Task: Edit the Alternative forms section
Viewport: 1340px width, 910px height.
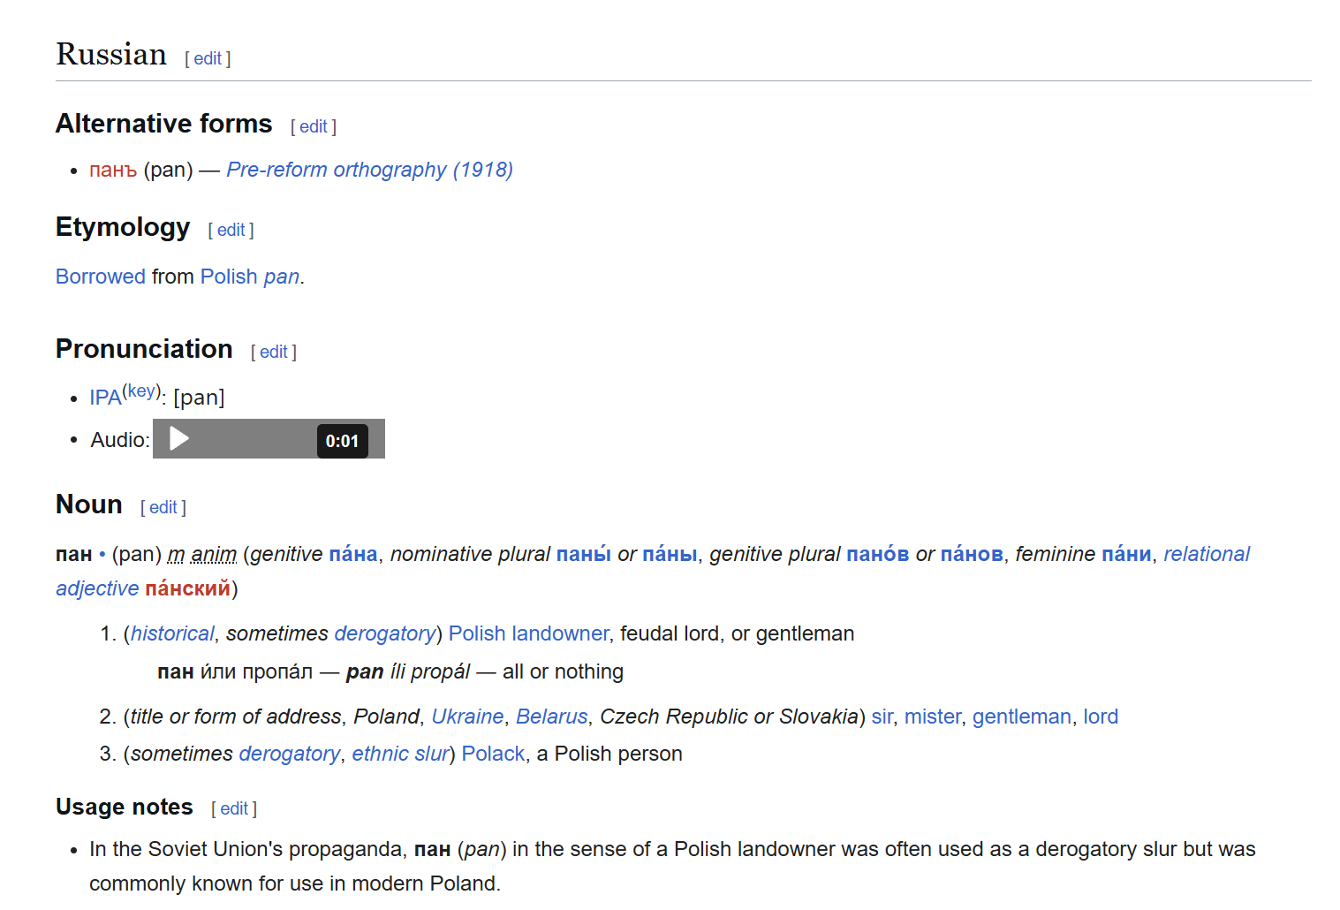Action: coord(314,126)
